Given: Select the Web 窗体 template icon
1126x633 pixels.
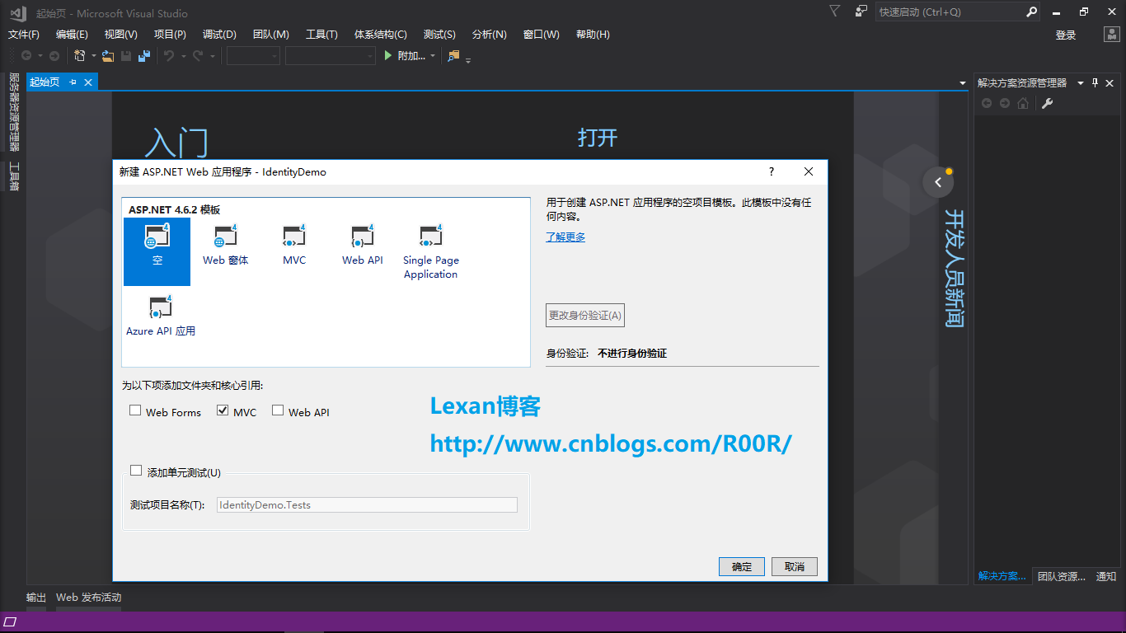Looking at the screenshot, I should (225, 237).
